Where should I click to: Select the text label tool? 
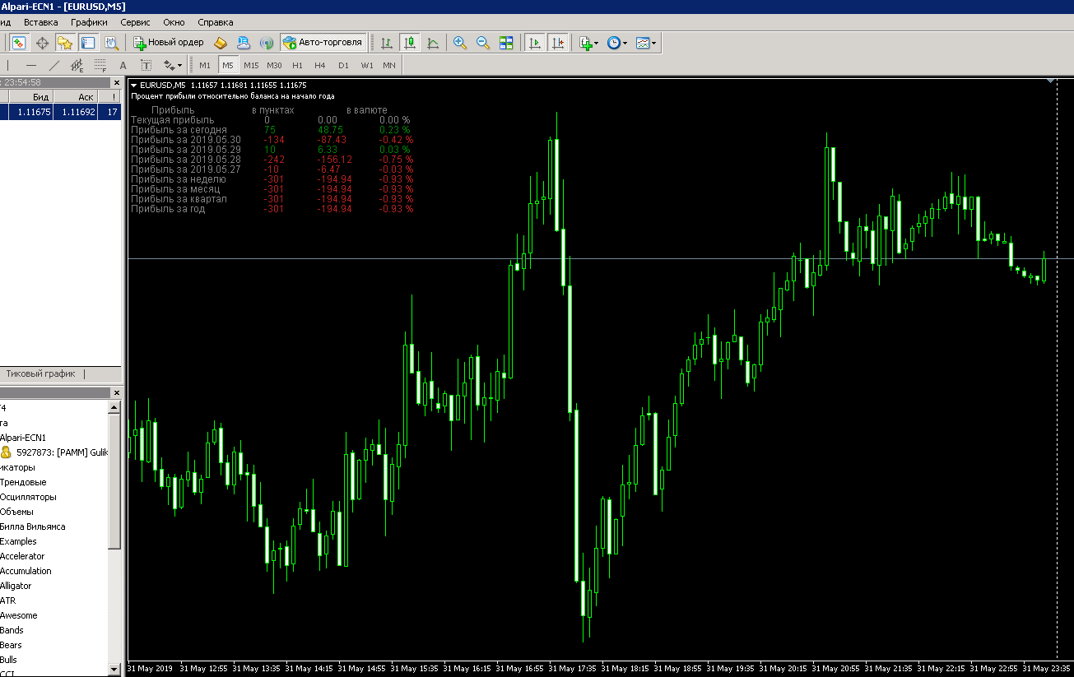(x=146, y=65)
